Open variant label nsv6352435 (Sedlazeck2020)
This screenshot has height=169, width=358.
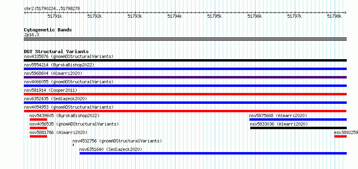[x=56, y=99]
